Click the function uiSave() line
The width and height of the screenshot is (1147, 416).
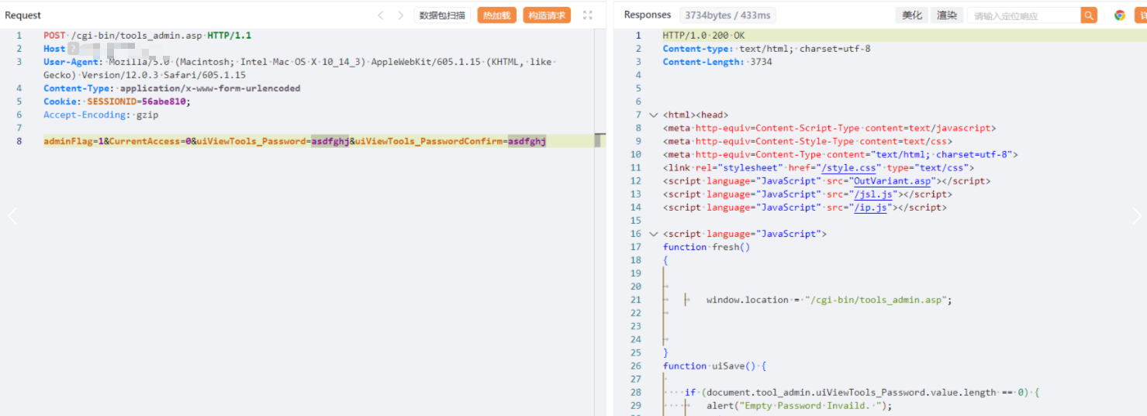pyautogui.click(x=714, y=365)
